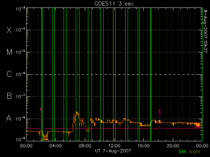The height and width of the screenshot is (157, 210).
Task: Click the 10^-4 y-axis label
Action: [20, 30]
